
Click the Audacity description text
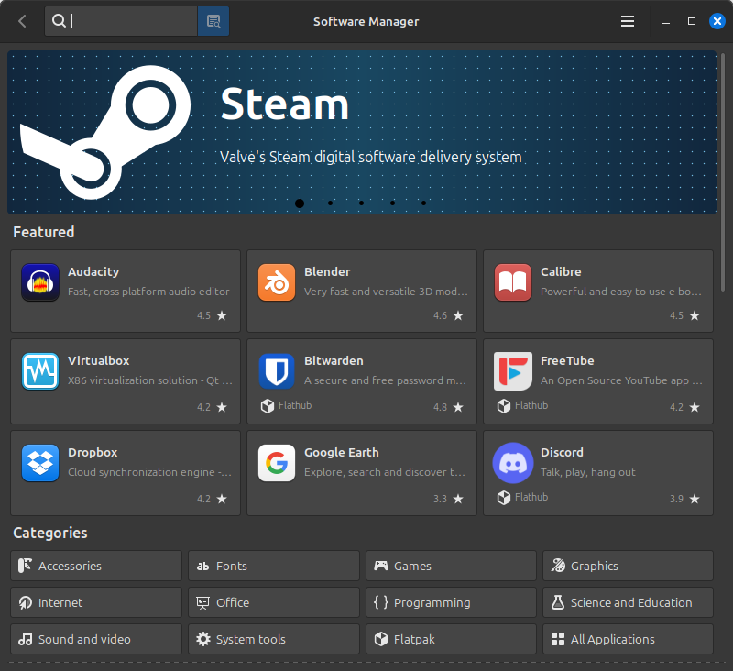click(x=148, y=291)
